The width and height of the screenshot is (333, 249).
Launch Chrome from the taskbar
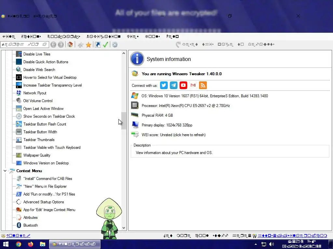[19, 244]
